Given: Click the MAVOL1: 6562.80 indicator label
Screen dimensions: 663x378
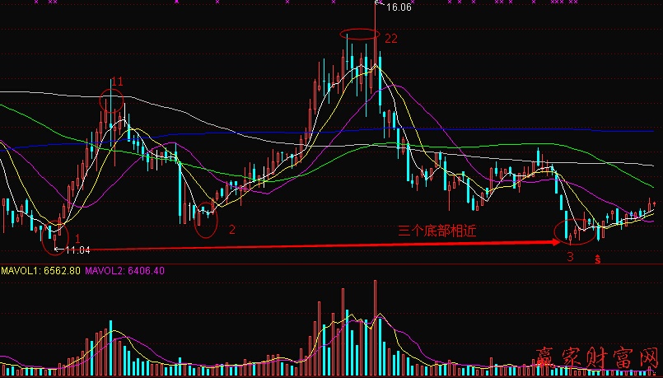Looking at the screenshot, I should (x=41, y=270).
